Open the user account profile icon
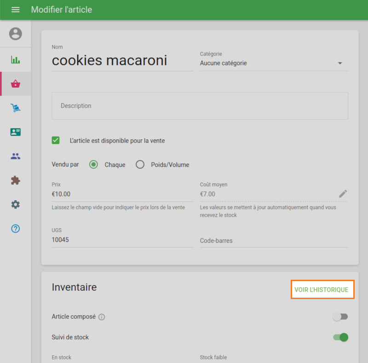 point(16,34)
